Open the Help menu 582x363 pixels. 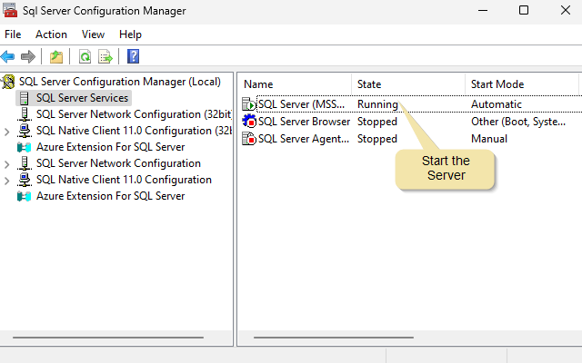pyautogui.click(x=130, y=34)
